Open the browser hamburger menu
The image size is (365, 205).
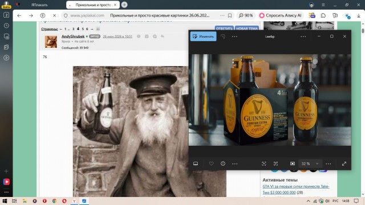pyautogui.click(x=323, y=5)
